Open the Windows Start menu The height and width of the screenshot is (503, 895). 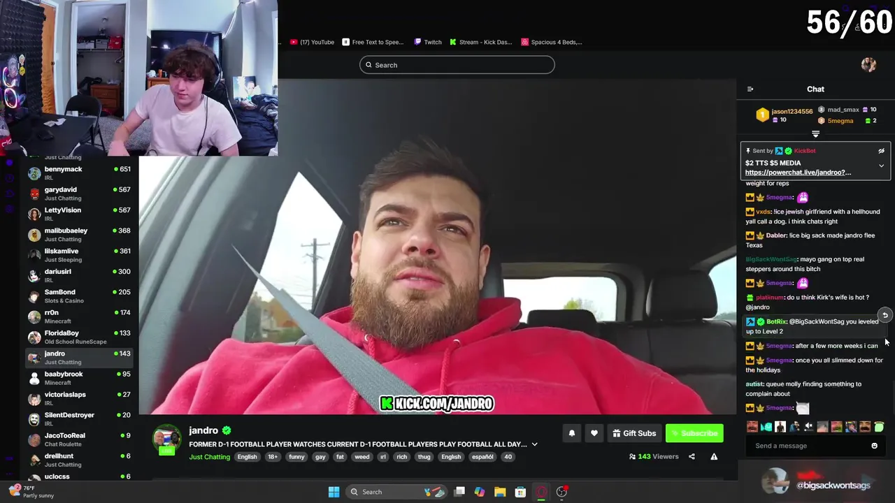pos(334,492)
